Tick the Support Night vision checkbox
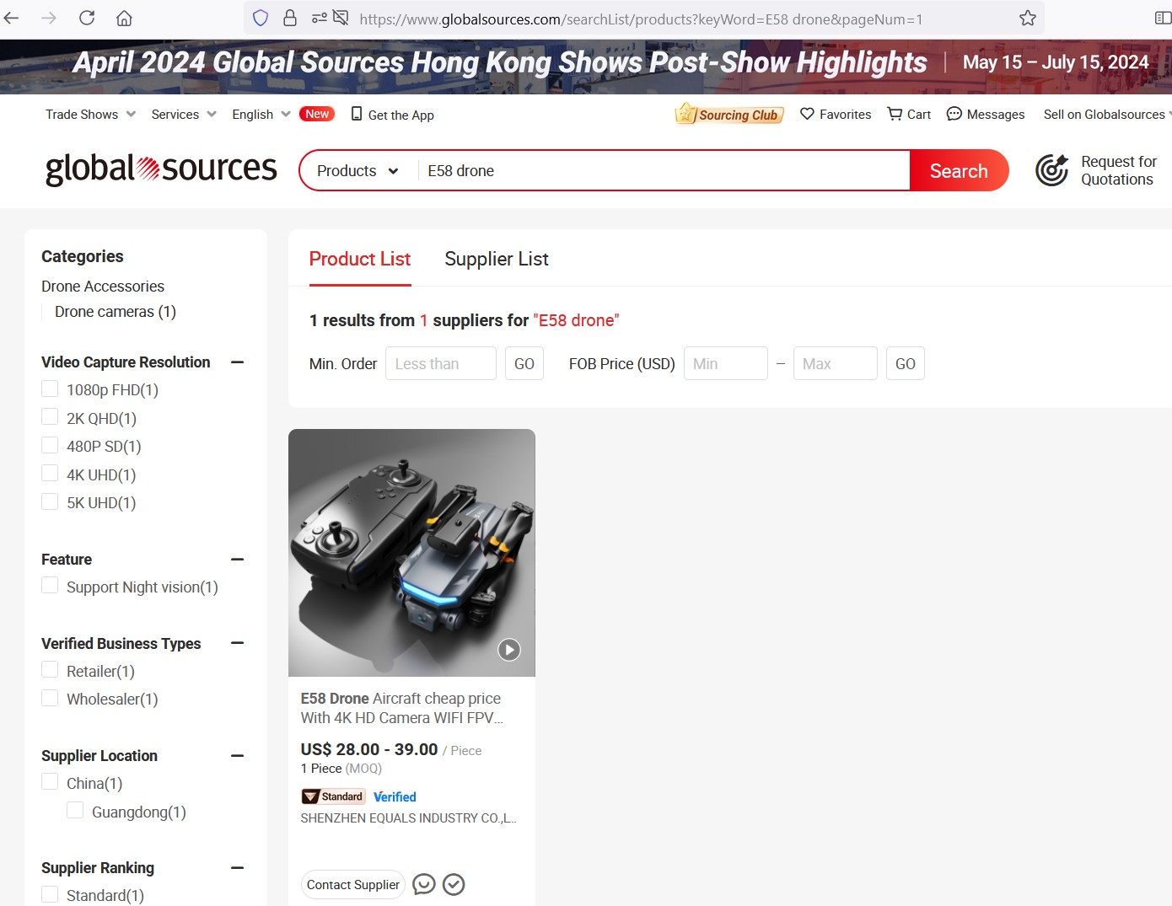The height and width of the screenshot is (906, 1172). tap(50, 586)
